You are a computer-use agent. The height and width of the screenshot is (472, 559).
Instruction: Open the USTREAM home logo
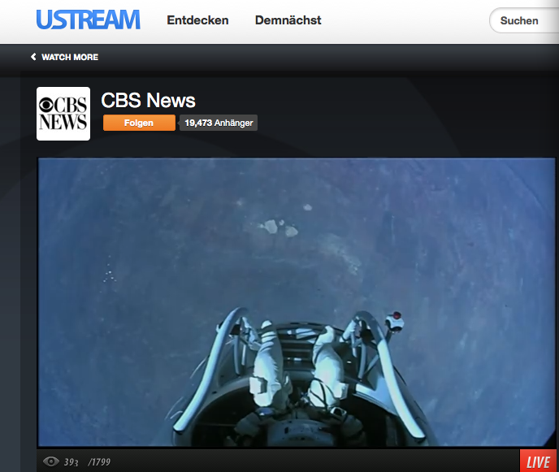coord(88,19)
